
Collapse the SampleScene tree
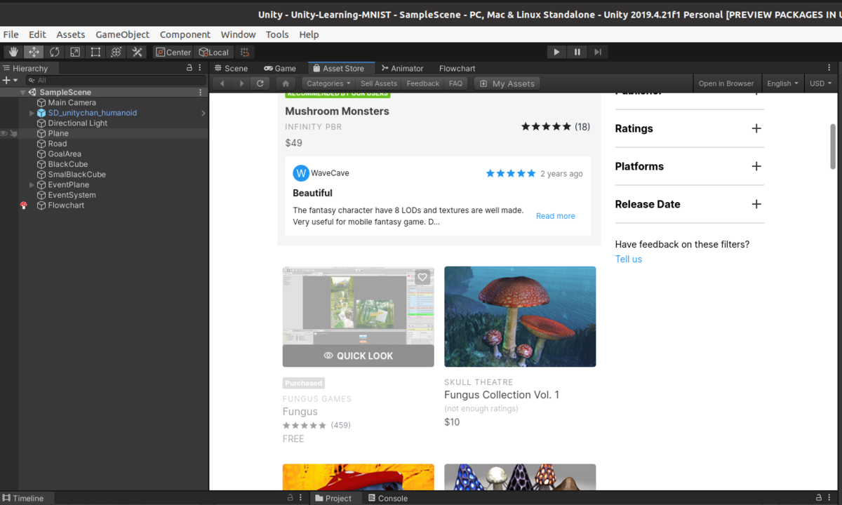[22, 93]
